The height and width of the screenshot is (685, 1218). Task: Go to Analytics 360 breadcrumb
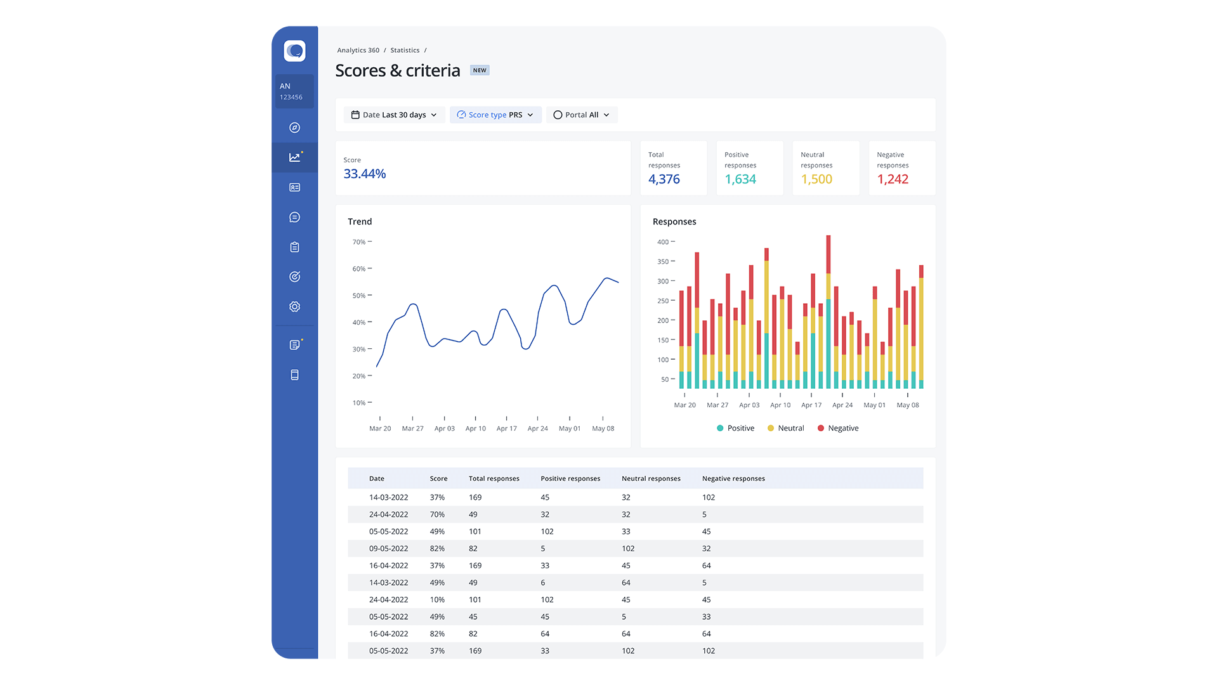point(358,50)
